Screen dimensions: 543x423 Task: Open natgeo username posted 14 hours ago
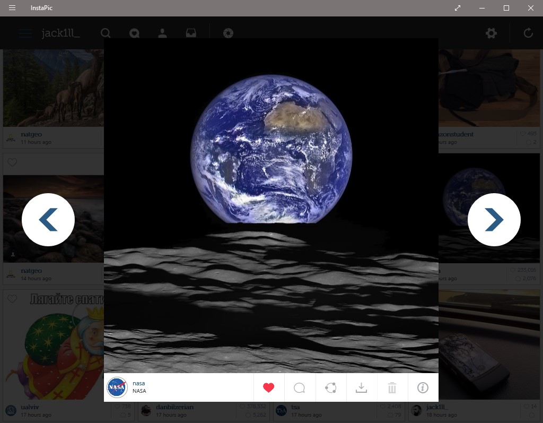[31, 271]
